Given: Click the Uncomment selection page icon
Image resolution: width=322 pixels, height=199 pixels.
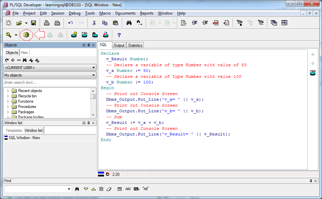Looking at the screenshot, I should point(226,23).
